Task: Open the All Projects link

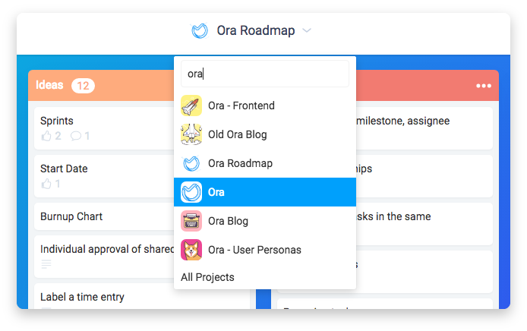Action: pos(207,277)
